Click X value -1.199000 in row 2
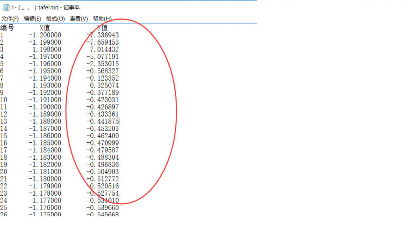415x233 pixels. (x=45, y=42)
